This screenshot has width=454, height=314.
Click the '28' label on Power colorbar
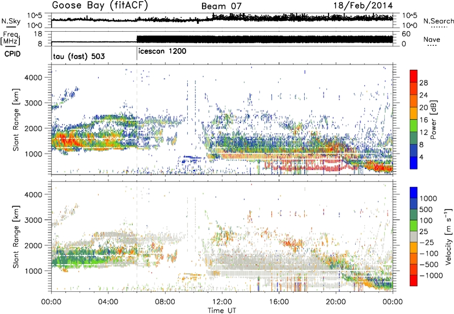(x=423, y=83)
